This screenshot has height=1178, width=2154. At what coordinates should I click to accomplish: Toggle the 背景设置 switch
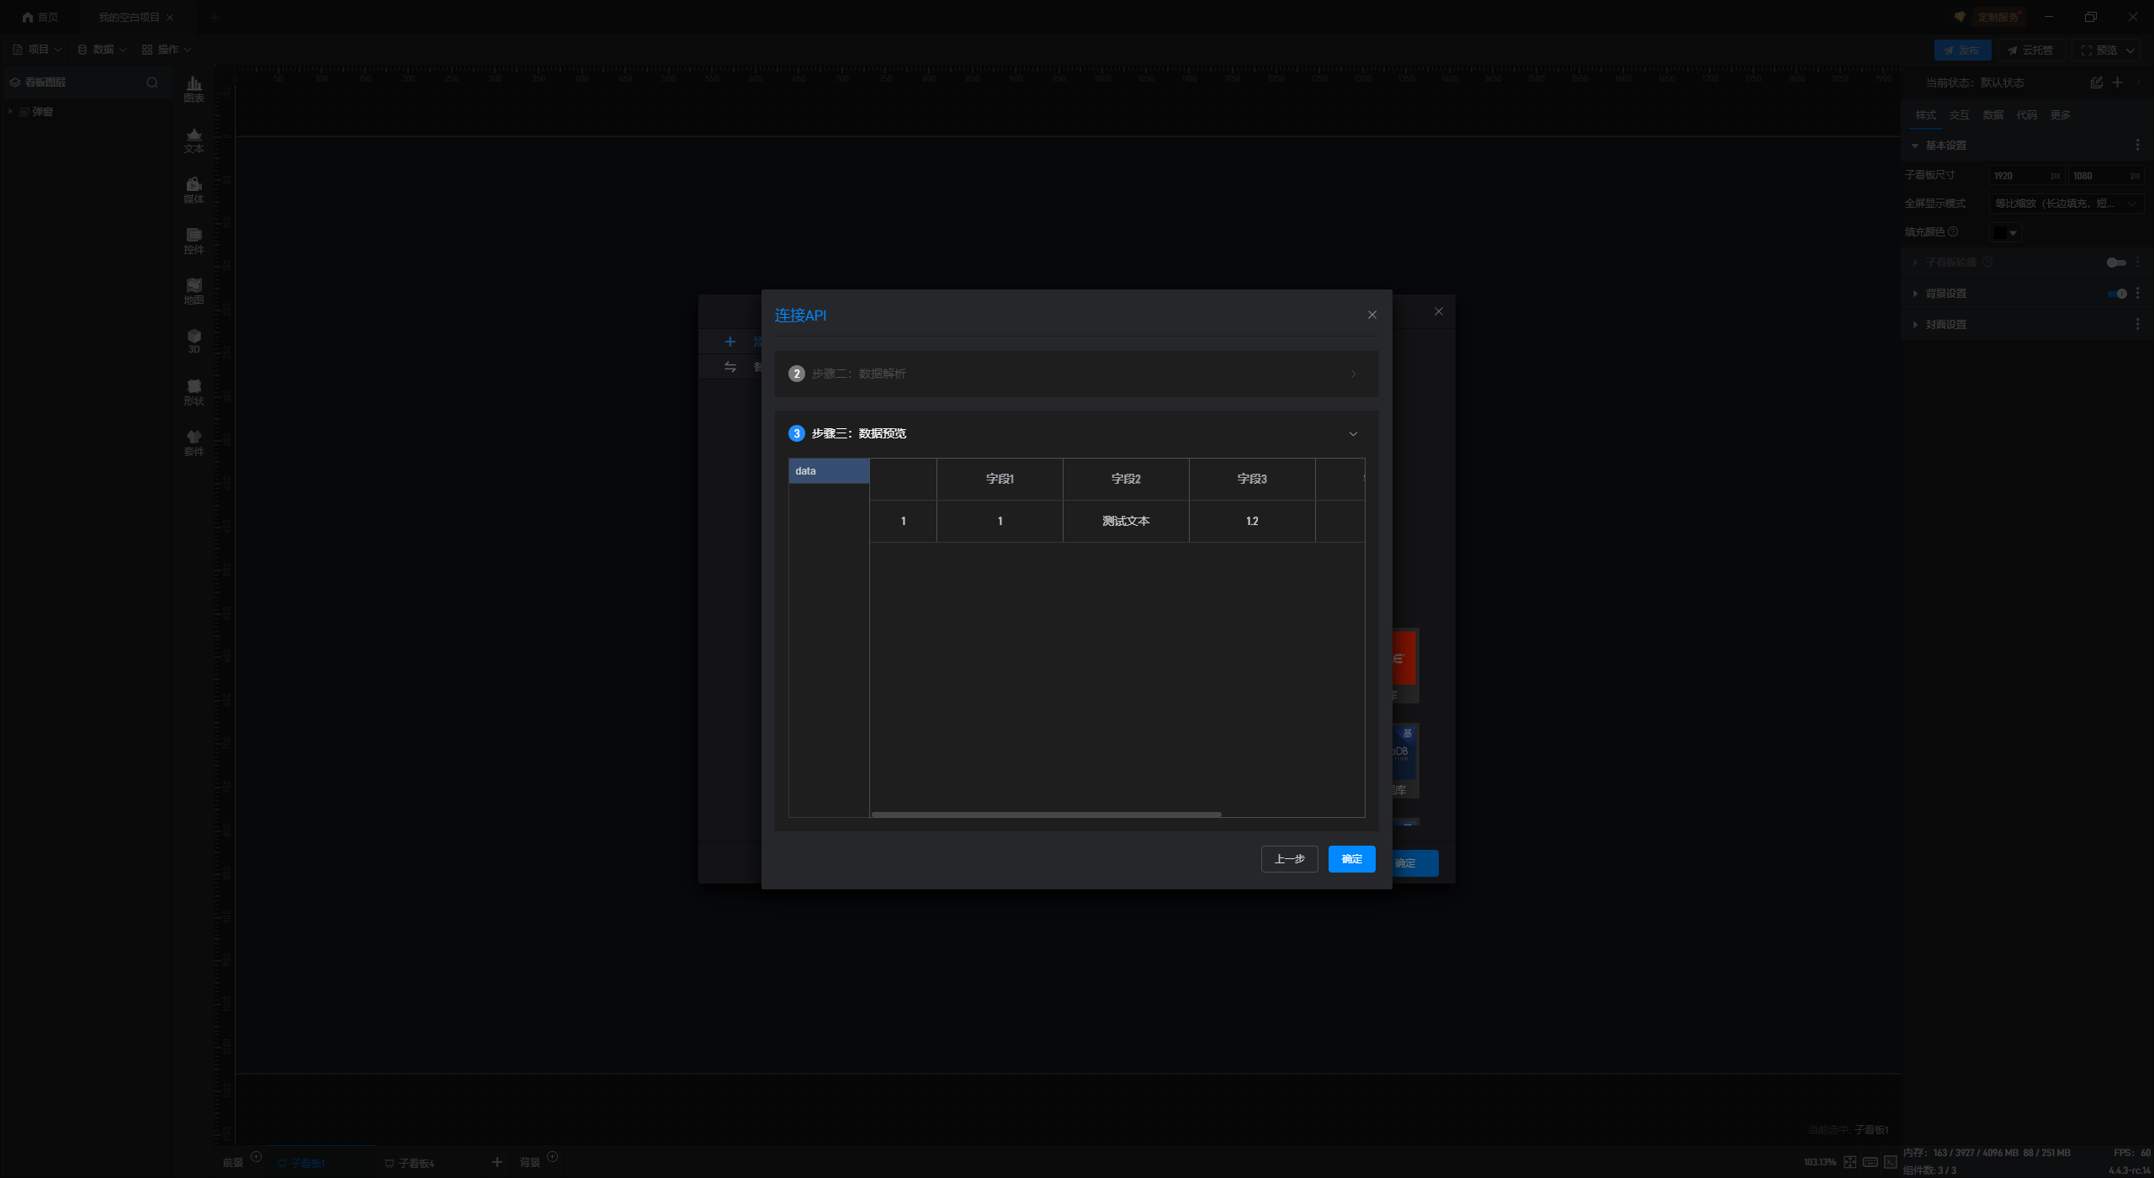click(x=2117, y=294)
